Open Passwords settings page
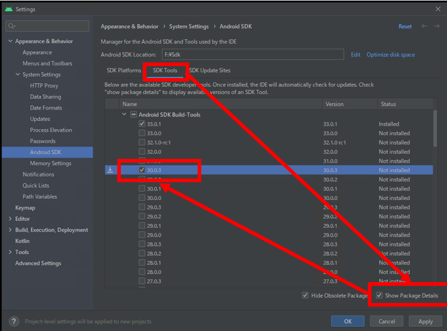447x331 pixels. click(x=43, y=141)
